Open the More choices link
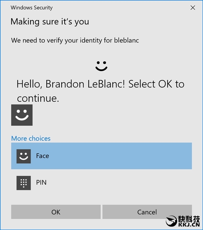The width and height of the screenshot is (203, 230). 31,138
